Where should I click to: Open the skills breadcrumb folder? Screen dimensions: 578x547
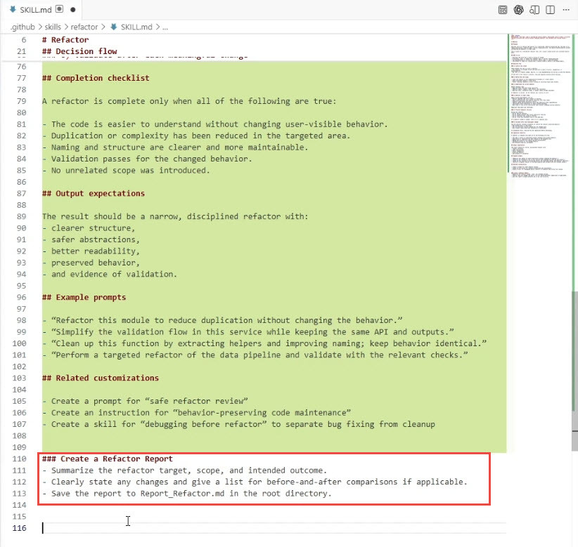coord(53,27)
